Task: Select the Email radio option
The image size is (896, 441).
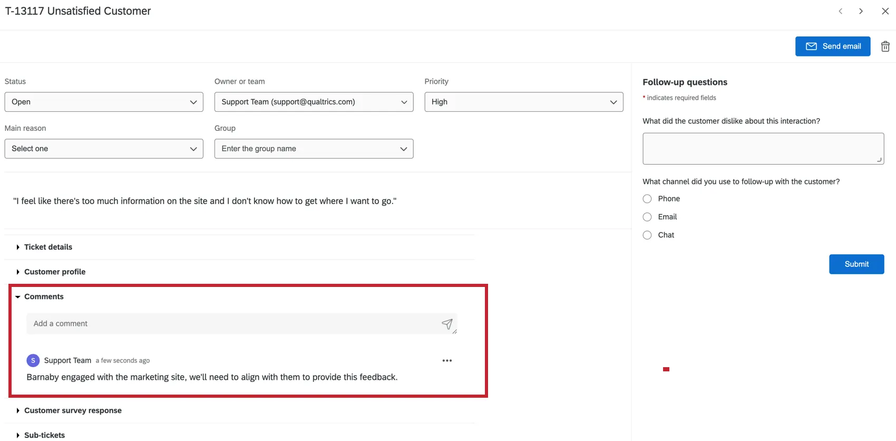Action: click(x=647, y=217)
